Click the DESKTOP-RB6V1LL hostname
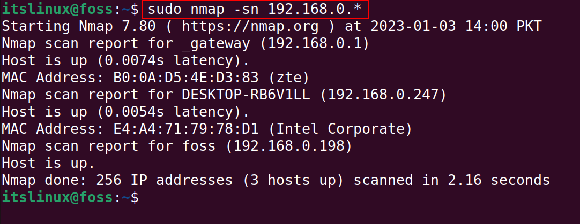 (x=247, y=95)
